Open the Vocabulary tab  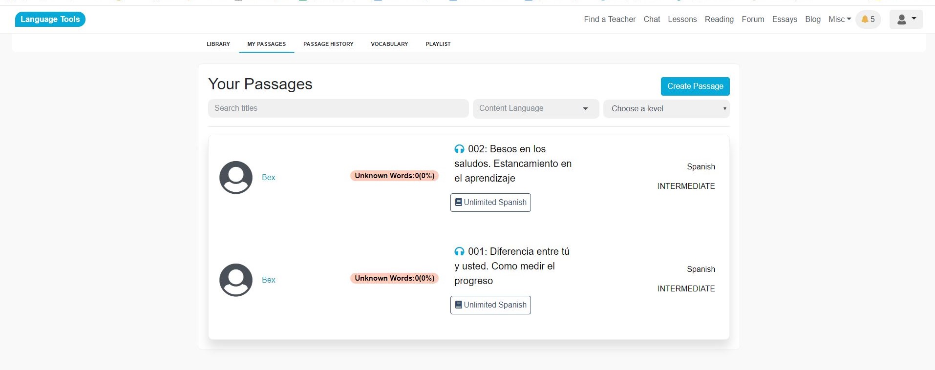pyautogui.click(x=389, y=44)
